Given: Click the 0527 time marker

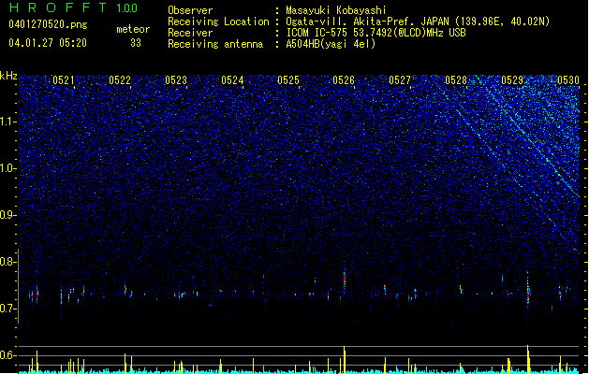Looking at the screenshot, I should (400, 80).
